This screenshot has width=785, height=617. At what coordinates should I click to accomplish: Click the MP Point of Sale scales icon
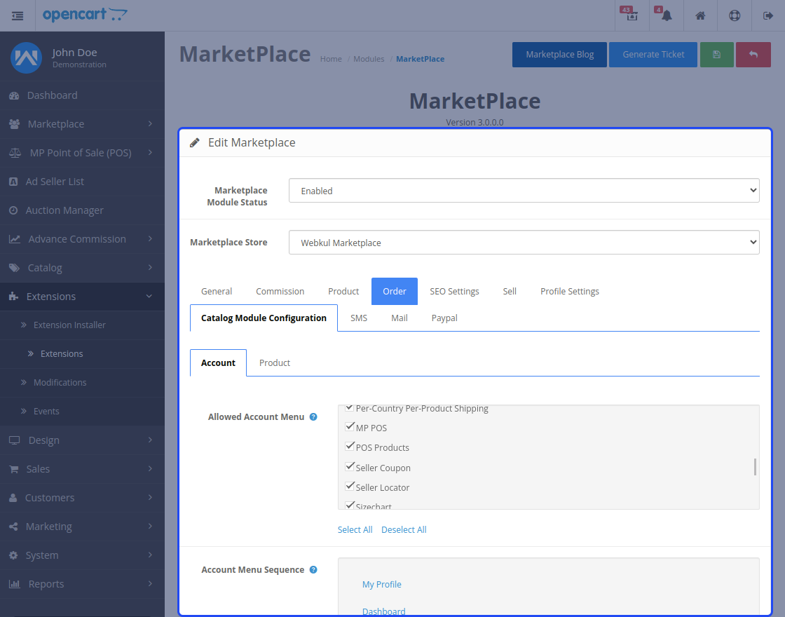click(x=15, y=153)
